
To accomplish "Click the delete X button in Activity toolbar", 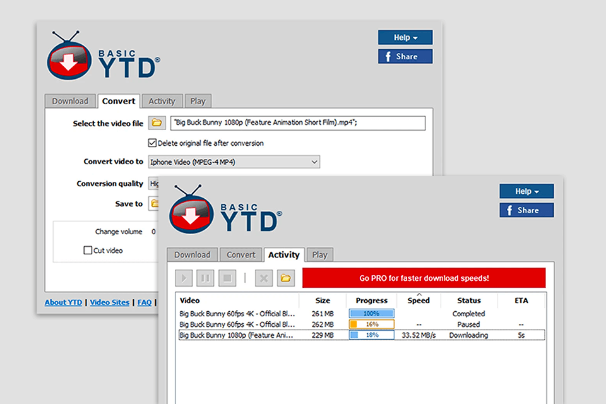I will click(264, 278).
